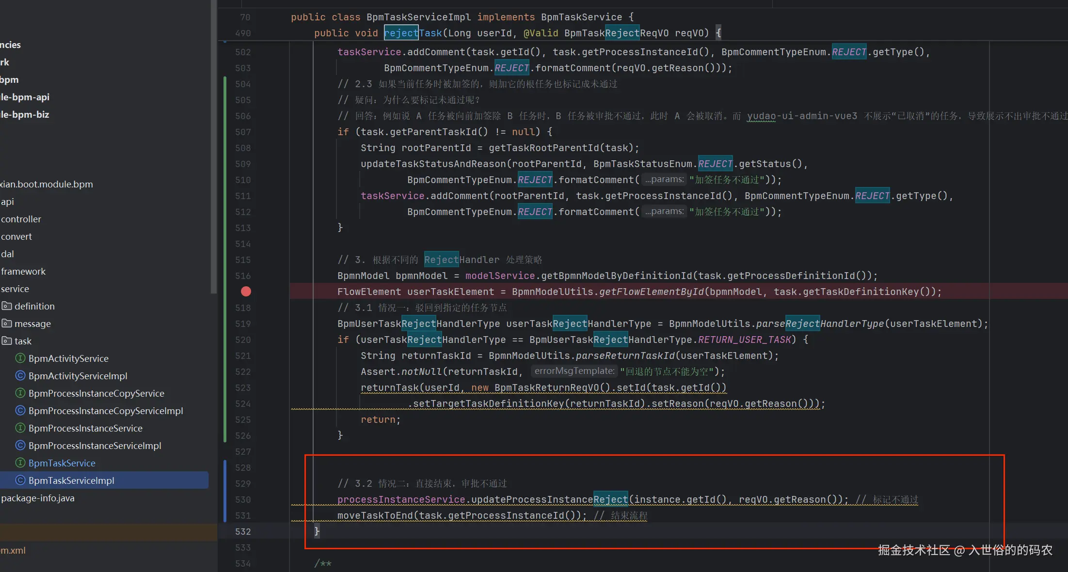Click the BpmActivityServiceImpl class icon
The image size is (1068, 572).
[20, 376]
